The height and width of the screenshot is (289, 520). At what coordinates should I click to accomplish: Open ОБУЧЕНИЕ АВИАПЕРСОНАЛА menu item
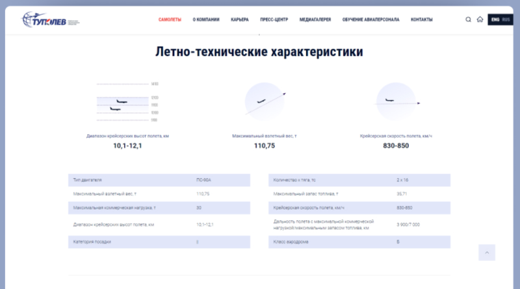coord(370,19)
